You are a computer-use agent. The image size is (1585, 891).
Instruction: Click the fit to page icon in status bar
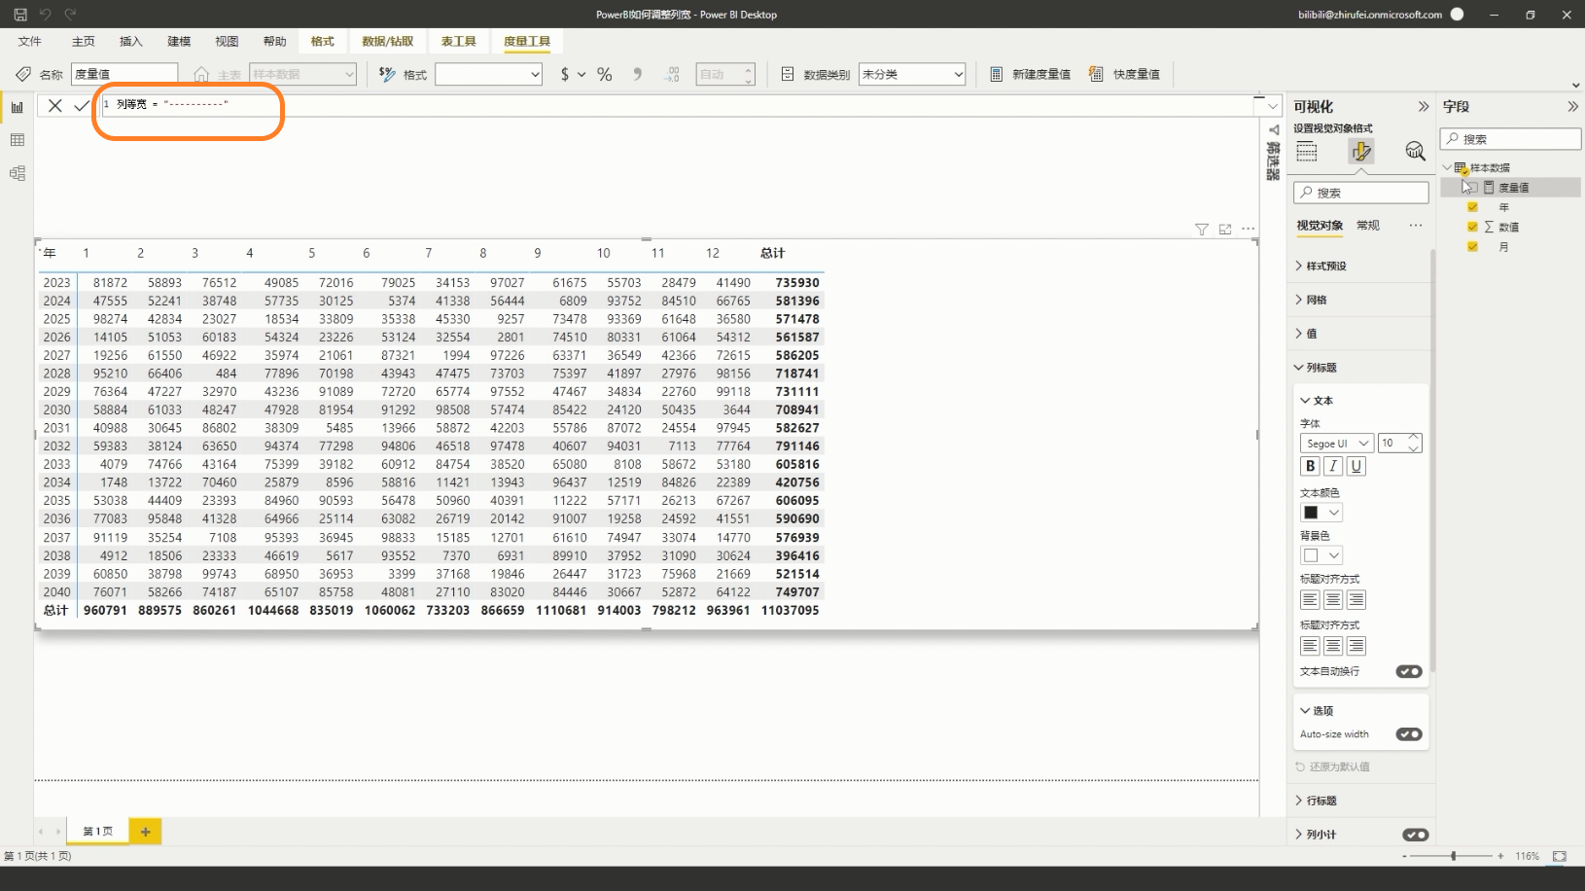1560,856
